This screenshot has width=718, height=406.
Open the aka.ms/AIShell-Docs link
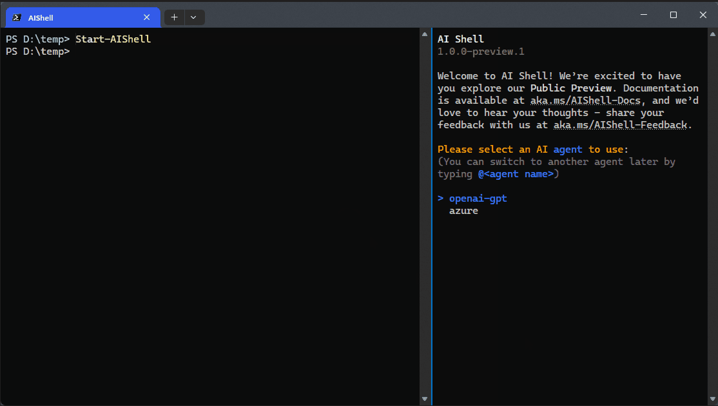tap(585, 101)
